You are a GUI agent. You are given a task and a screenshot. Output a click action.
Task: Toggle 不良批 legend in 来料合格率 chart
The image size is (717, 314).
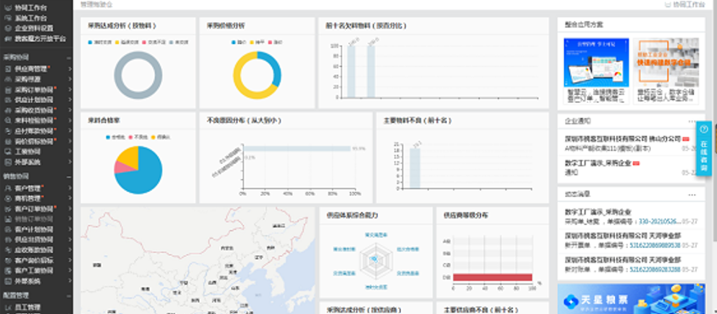click(x=138, y=137)
